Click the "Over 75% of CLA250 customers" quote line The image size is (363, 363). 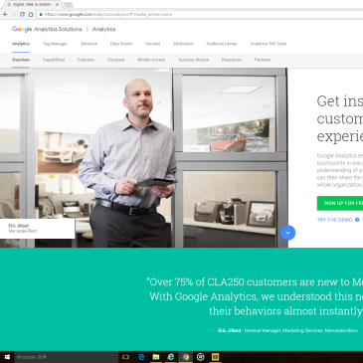tap(255, 282)
